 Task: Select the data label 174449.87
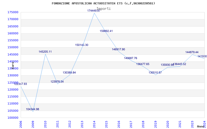point(94,11)
